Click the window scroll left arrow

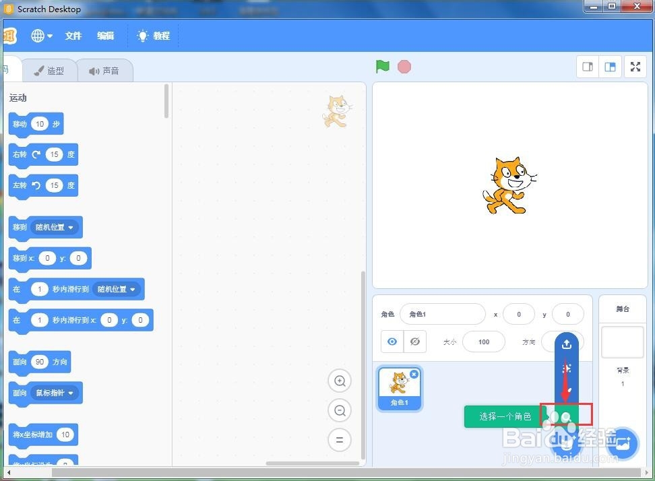coord(8,473)
